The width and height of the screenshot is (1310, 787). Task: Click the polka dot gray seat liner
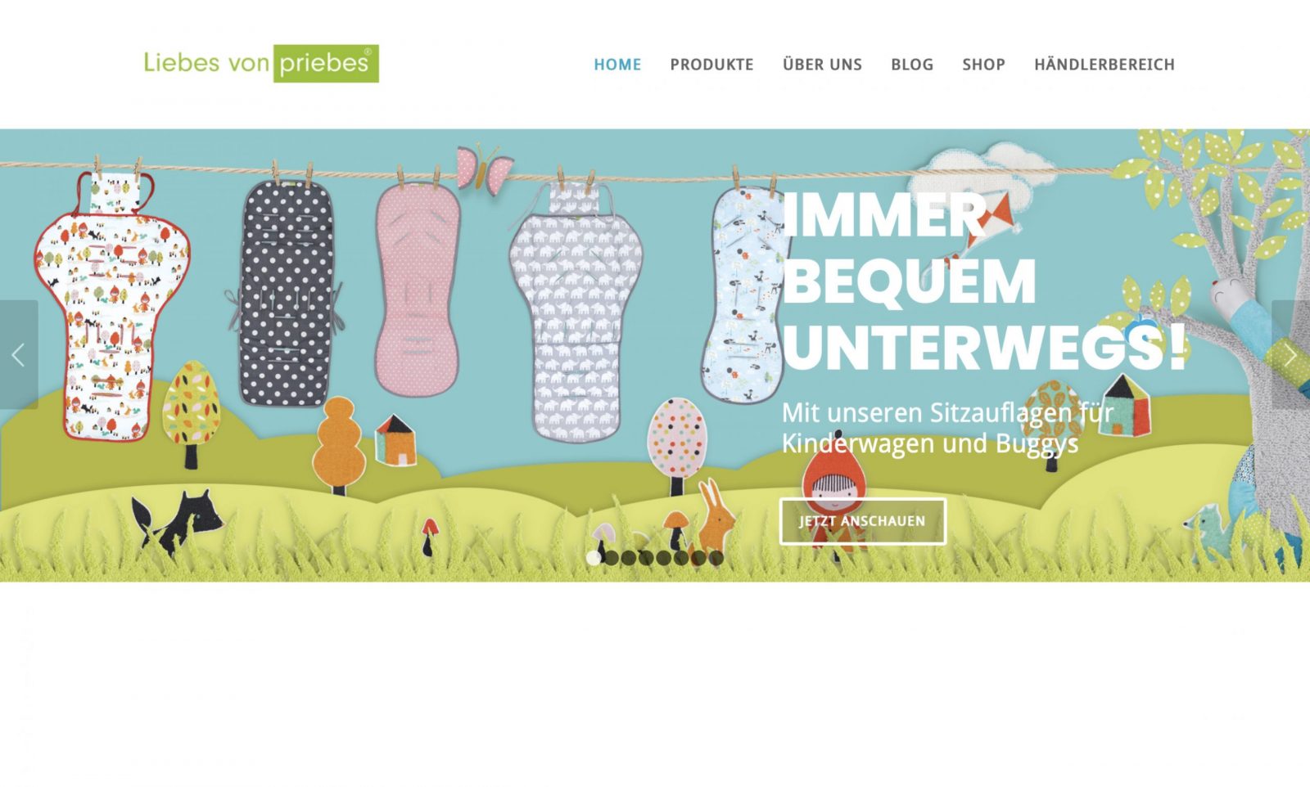pyautogui.click(x=285, y=292)
